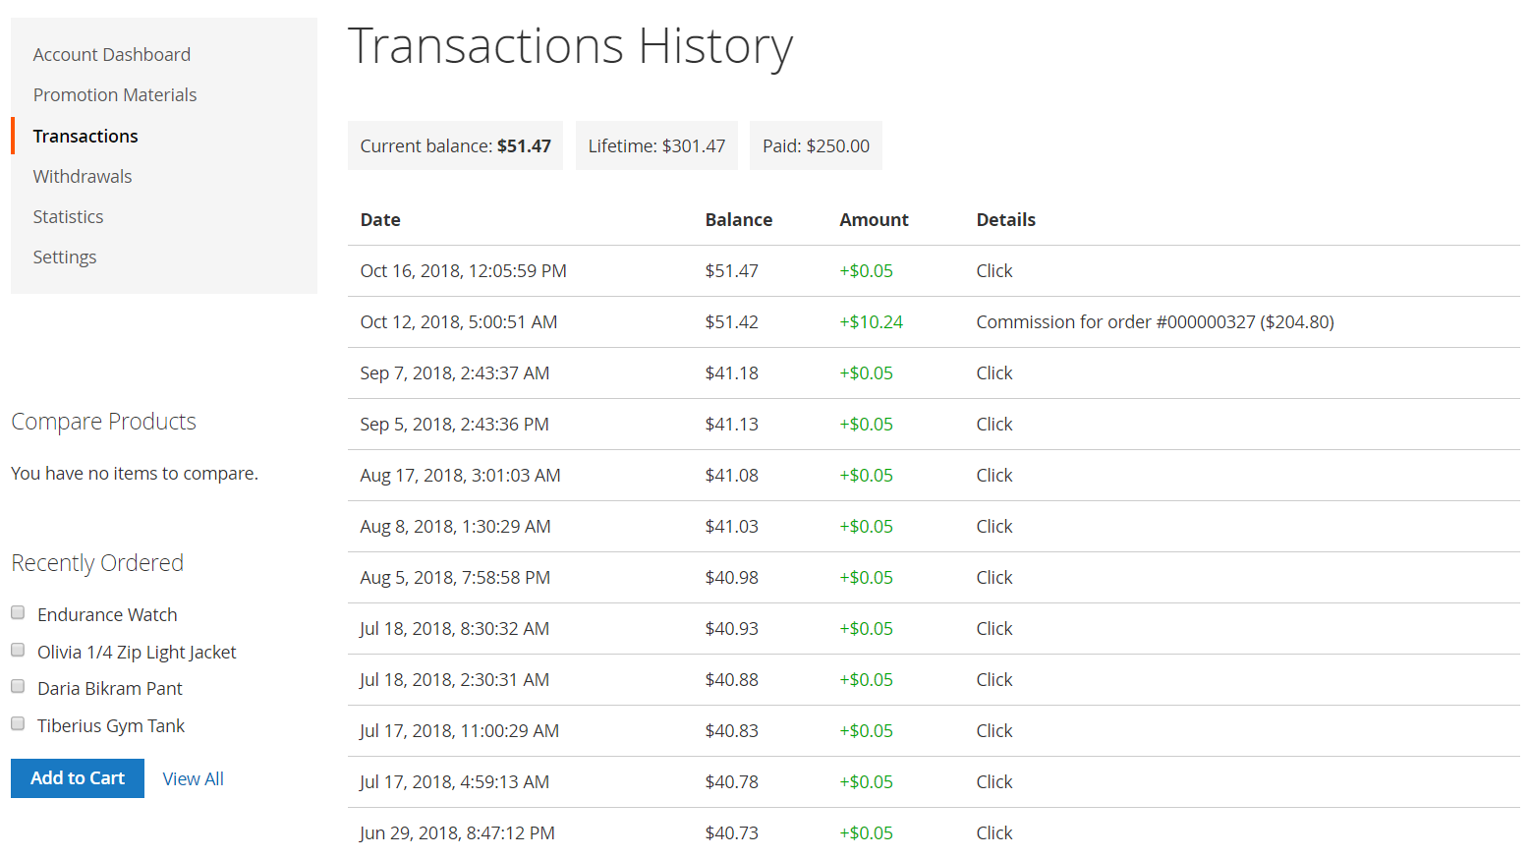This screenshot has width=1531, height=858.
Task: Open the Withdrawals section
Action: tap(82, 177)
